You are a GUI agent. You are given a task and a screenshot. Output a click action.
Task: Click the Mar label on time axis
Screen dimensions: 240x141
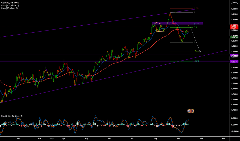click(x=39, y=138)
